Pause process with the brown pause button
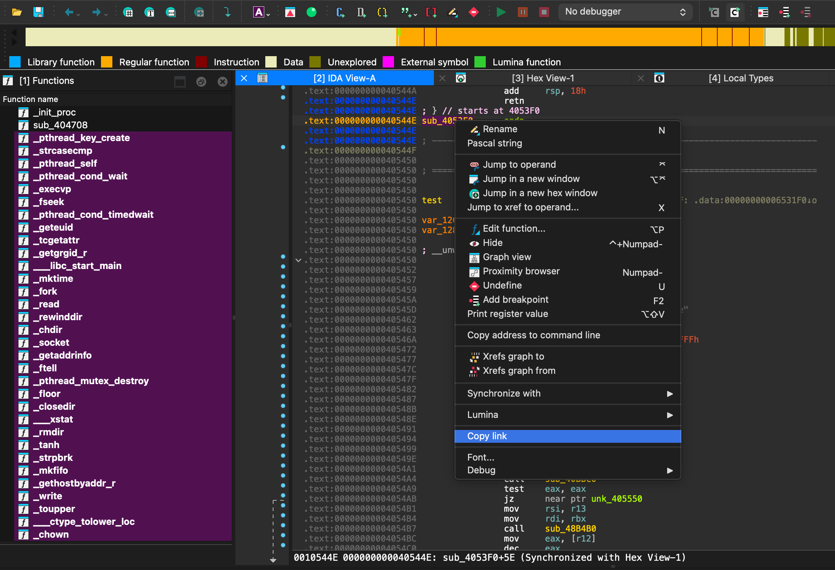Image resolution: width=835 pixels, height=570 pixels. [x=523, y=12]
